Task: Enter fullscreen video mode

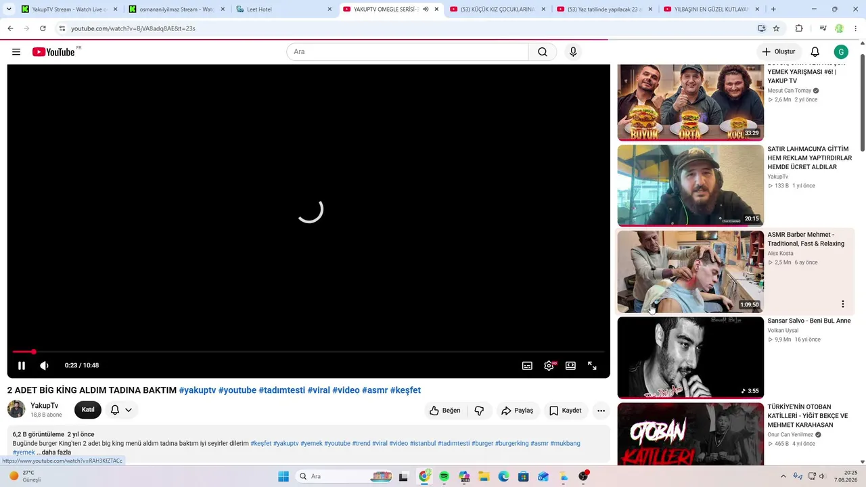Action: (592, 366)
